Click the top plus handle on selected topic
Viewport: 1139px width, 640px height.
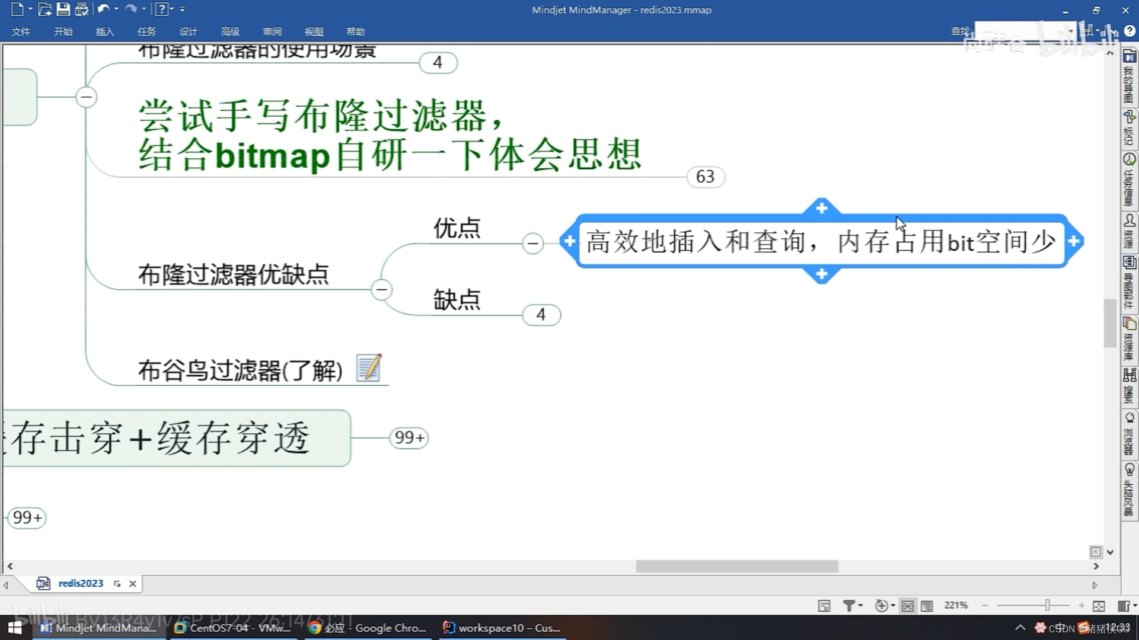[821, 208]
